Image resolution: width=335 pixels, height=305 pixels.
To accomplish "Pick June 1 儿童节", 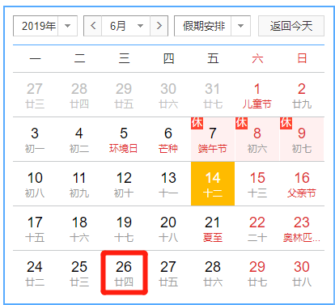I will [x=257, y=95].
